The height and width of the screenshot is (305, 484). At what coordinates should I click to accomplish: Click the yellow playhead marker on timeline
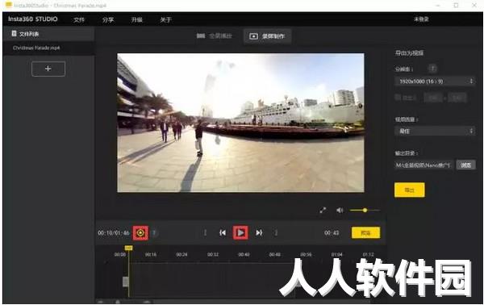click(x=129, y=248)
